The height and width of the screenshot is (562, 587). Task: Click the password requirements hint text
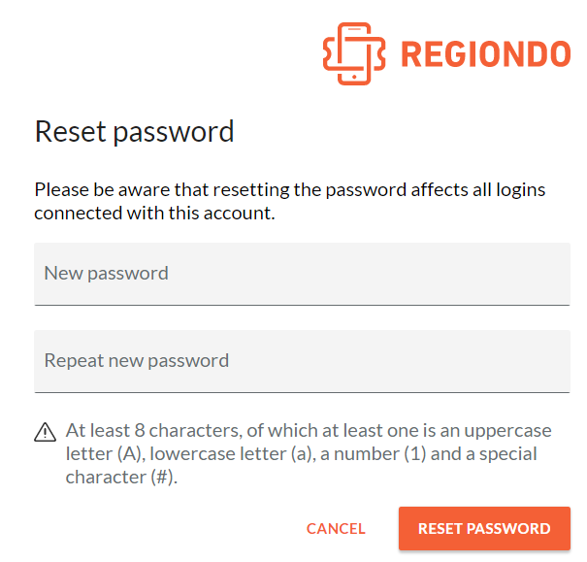pyautogui.click(x=309, y=454)
